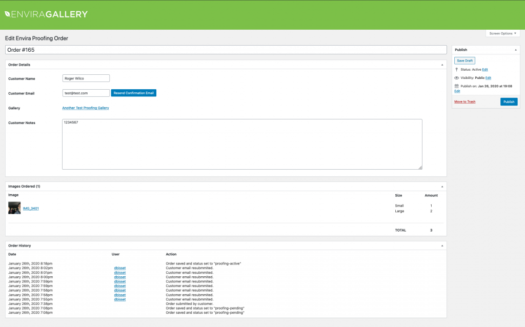Edit the order Status
Viewport: 525px width, 327px height.
(x=485, y=70)
